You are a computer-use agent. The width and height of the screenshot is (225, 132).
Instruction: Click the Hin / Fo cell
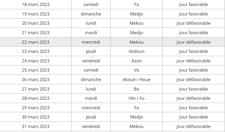coord(136,98)
